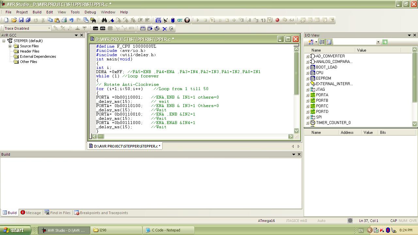Screen dimensions: 418x235
Task: Open the Trace Disabled dropdown
Action: click(49, 28)
